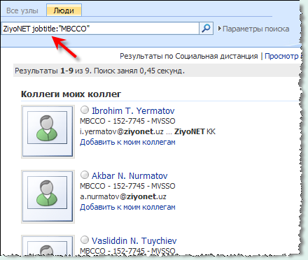Open Vasliddin N. Tuychiev profile link
This screenshot has height=260, width=308.
[x=134, y=240]
